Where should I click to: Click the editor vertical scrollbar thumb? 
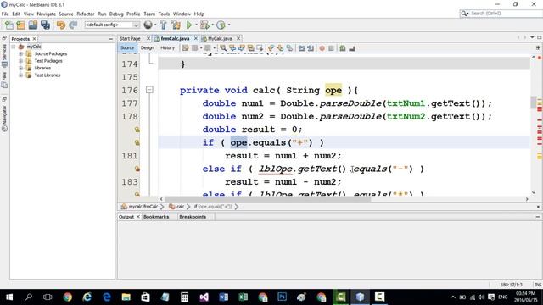tap(534, 103)
